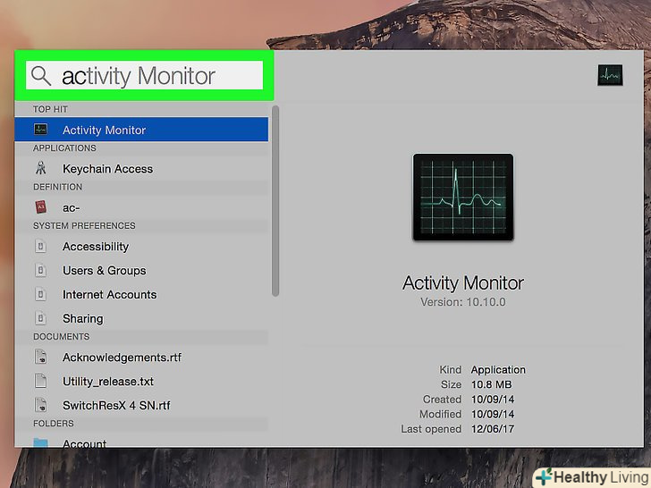Click icon beside Internet Accounts
This screenshot has height=488, width=651.
(41, 295)
